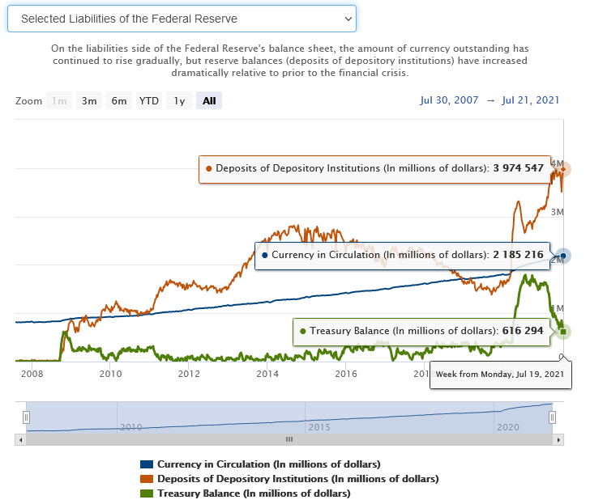Select the 1m zoom button
Image resolution: width=590 pixels, height=504 pixels.
(59, 100)
